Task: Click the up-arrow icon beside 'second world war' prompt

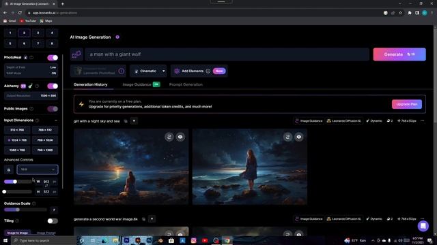Action: 152,219
